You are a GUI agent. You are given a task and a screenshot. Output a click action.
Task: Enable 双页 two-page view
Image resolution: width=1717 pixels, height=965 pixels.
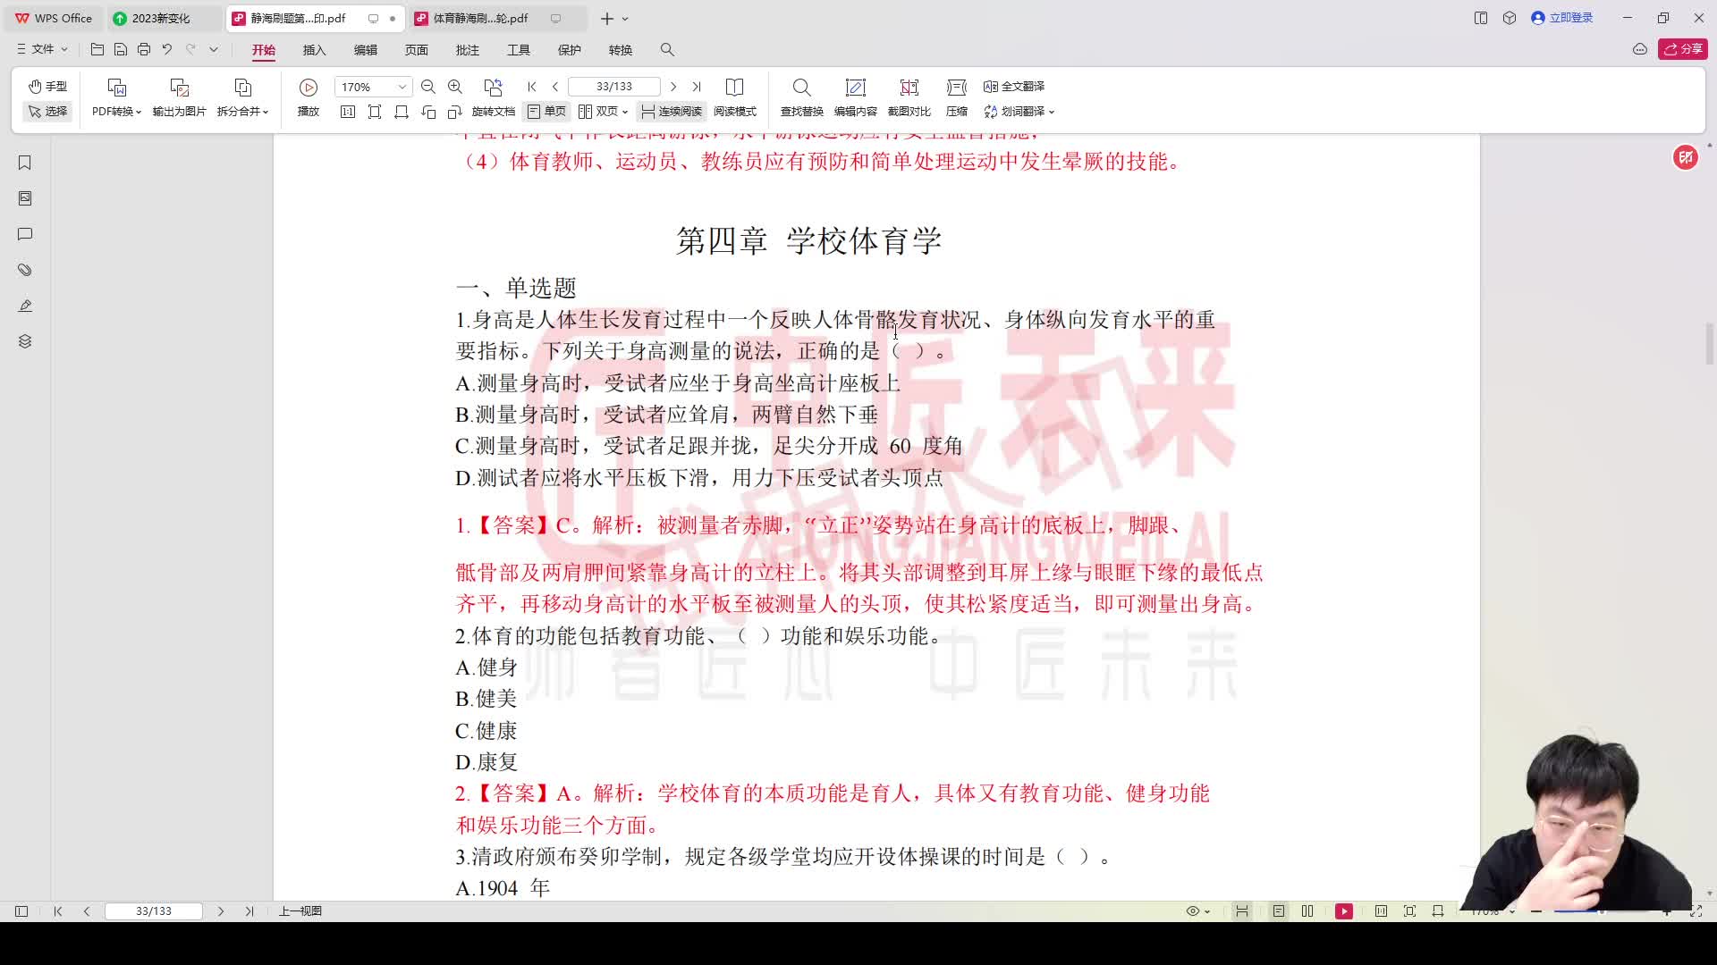(601, 112)
